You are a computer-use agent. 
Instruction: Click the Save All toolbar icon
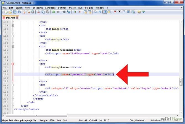coord(19,12)
